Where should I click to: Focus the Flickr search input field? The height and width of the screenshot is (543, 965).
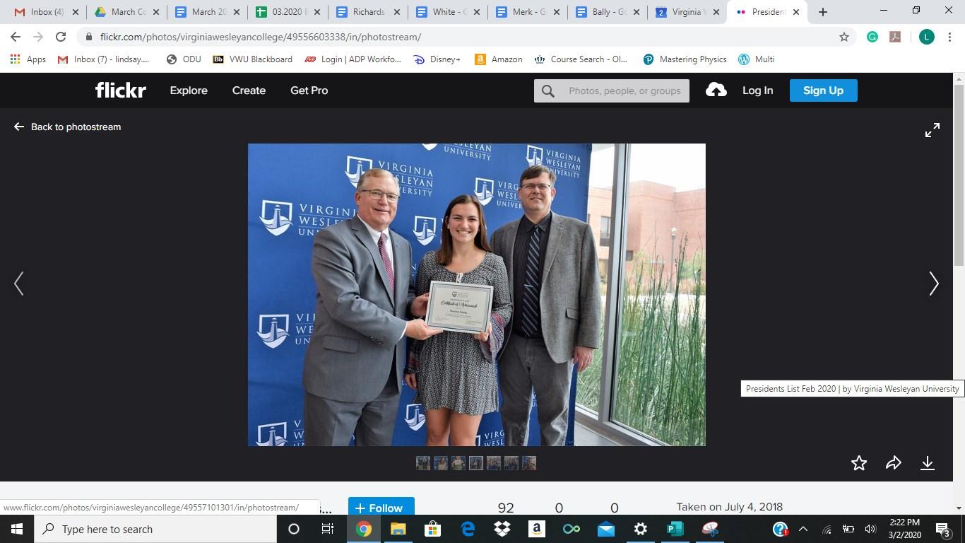624,90
